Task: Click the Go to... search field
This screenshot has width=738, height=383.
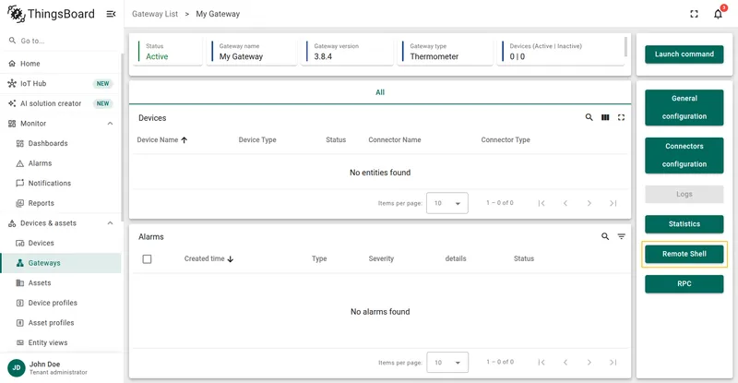Action: pos(61,41)
